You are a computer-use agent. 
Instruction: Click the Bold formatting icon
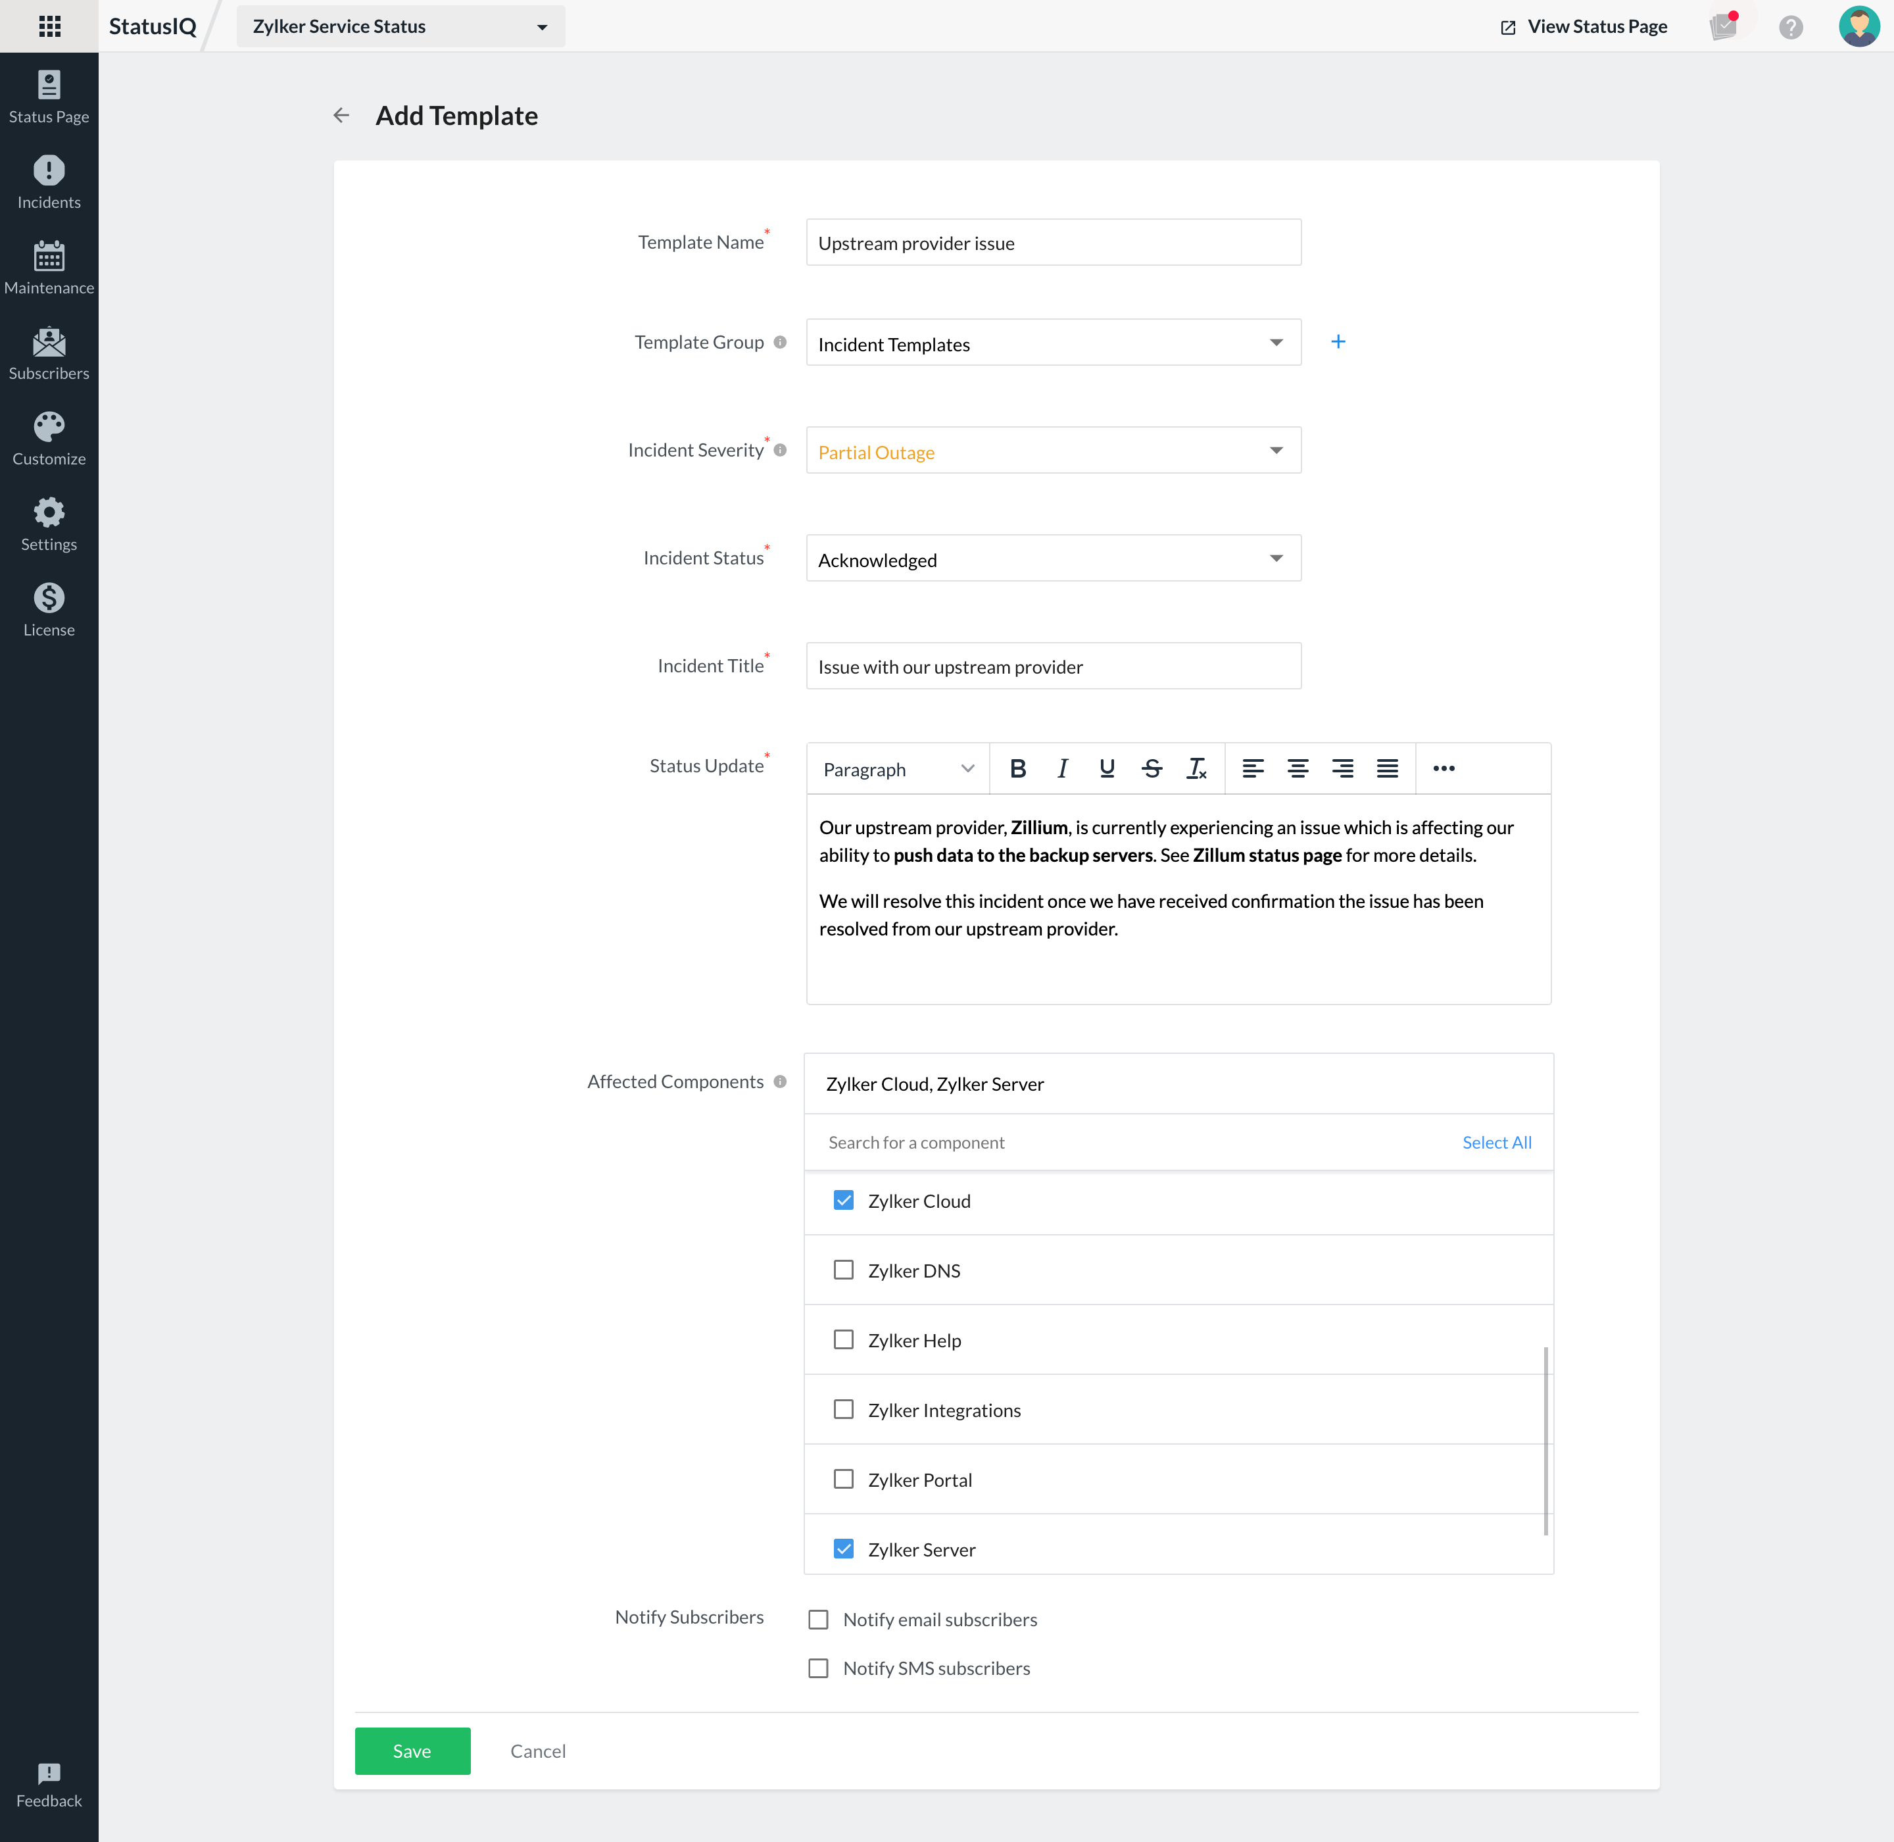[1016, 768]
